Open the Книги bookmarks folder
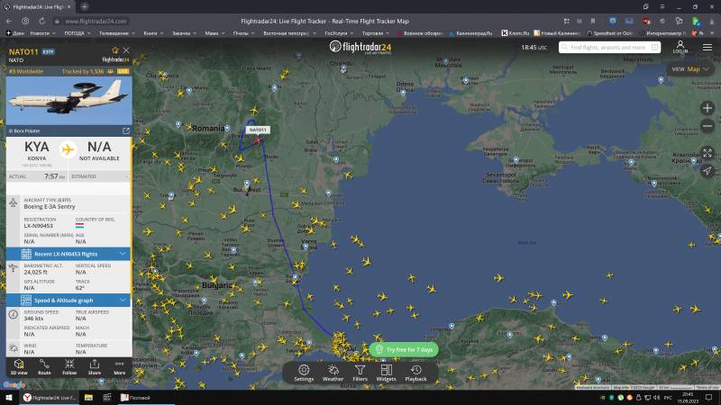The image size is (721, 405). (153, 33)
